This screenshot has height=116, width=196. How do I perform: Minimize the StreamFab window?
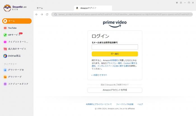(x=185, y=3)
